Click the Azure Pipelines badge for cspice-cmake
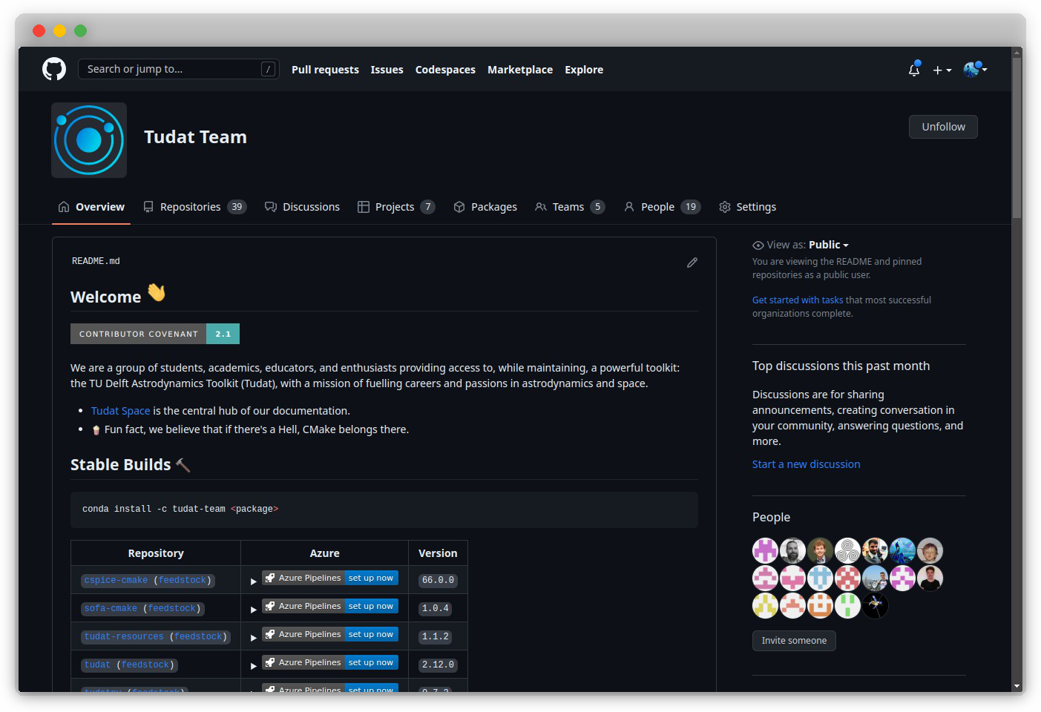This screenshot has width=1041, height=712. (330, 578)
